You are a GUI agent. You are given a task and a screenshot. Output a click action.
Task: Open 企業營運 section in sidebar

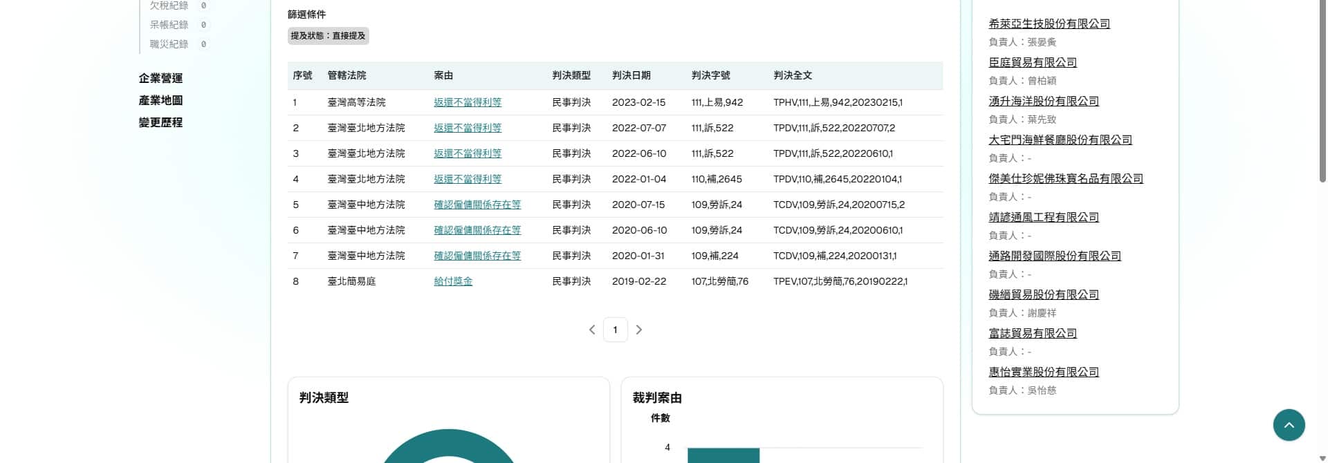click(160, 78)
